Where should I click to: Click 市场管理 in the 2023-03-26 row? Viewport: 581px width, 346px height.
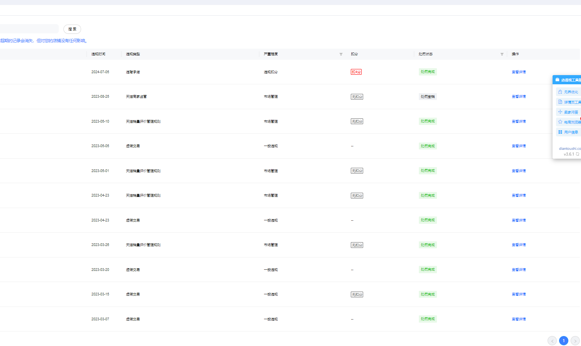[271, 245]
